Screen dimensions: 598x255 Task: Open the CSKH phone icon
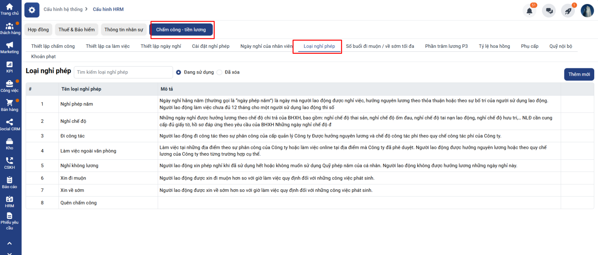(x=9, y=161)
